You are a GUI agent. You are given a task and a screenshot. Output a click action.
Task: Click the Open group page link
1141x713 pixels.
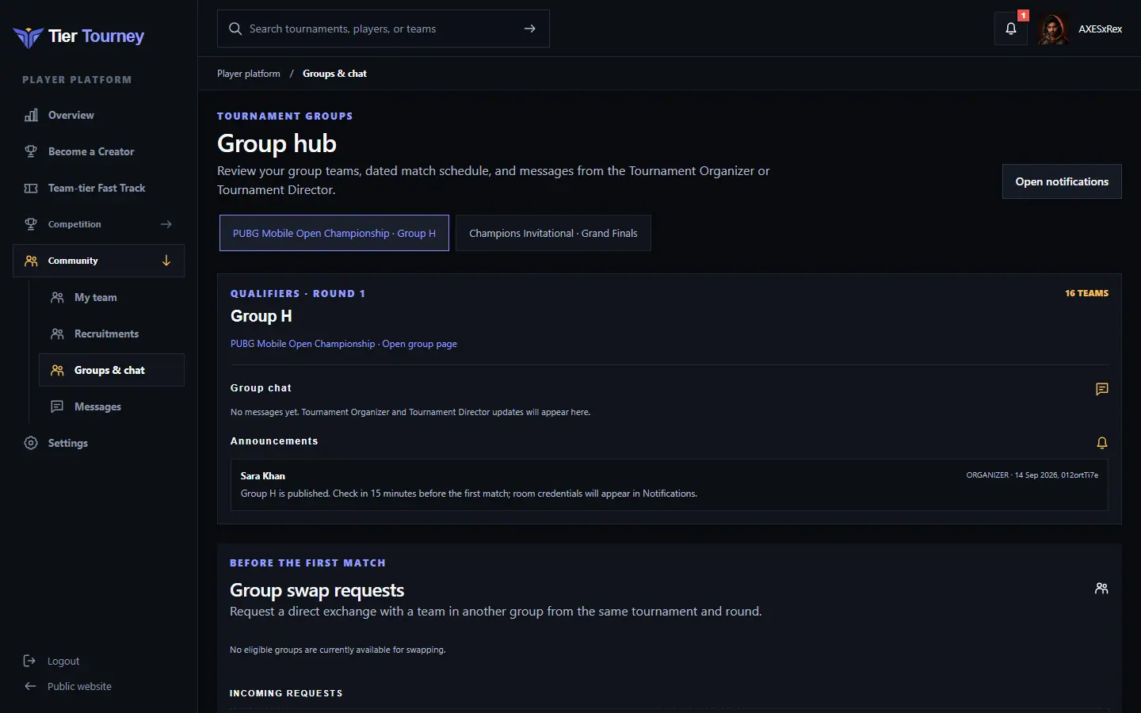(x=419, y=344)
